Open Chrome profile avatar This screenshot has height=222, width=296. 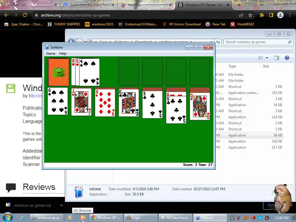280,15
